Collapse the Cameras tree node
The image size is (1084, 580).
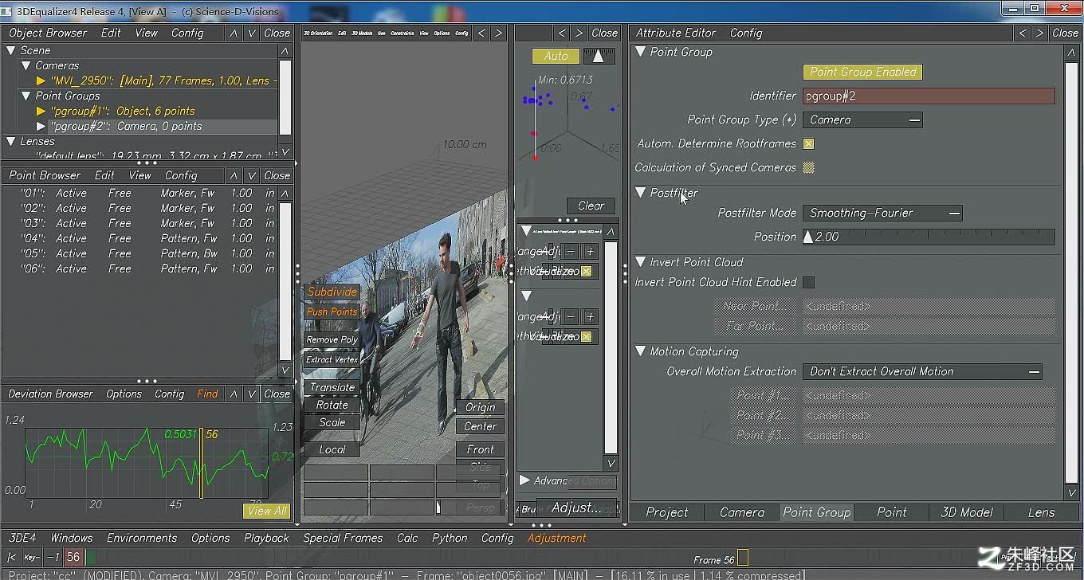click(26, 65)
